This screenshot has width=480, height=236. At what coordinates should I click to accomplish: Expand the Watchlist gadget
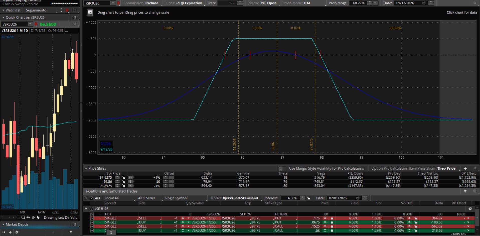coord(3,10)
